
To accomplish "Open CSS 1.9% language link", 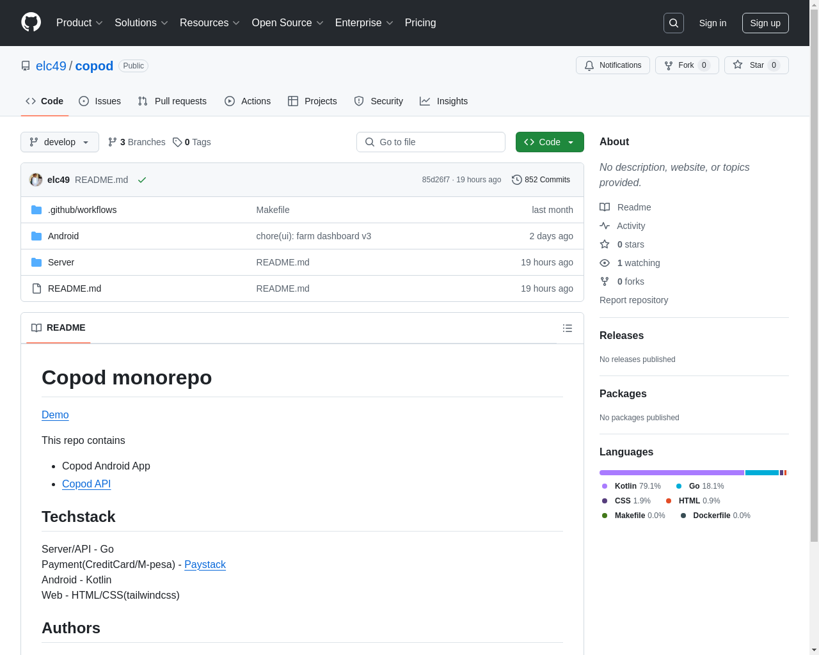I will 626,501.
